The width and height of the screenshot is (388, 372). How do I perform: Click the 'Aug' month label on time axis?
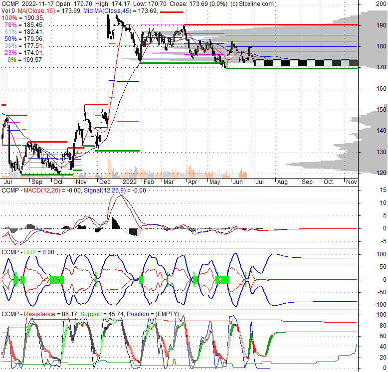282,182
